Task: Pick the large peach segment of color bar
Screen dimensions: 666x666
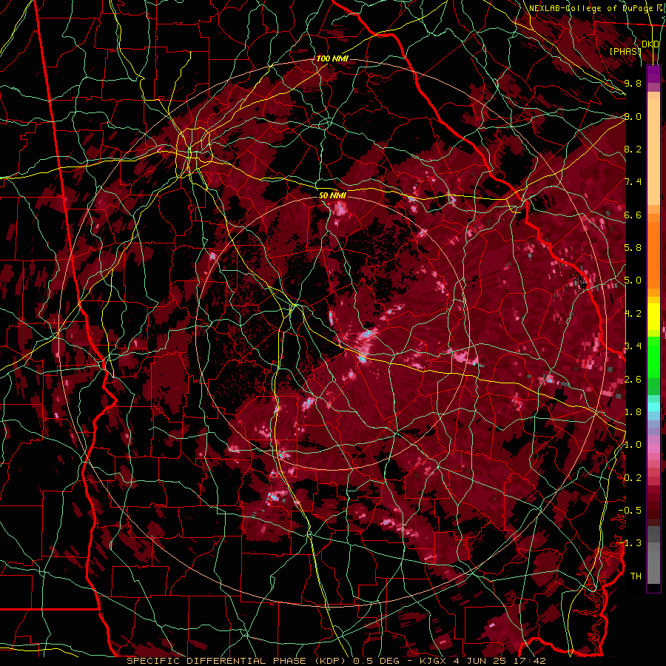Action: coord(653,153)
